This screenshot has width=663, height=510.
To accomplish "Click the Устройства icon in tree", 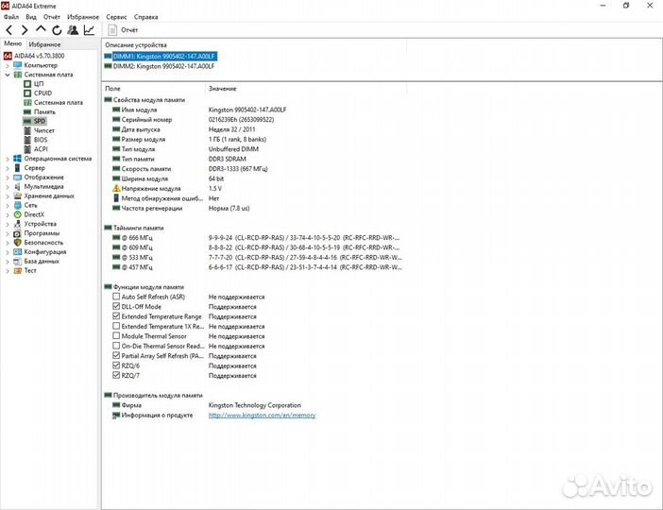I will click(x=17, y=224).
